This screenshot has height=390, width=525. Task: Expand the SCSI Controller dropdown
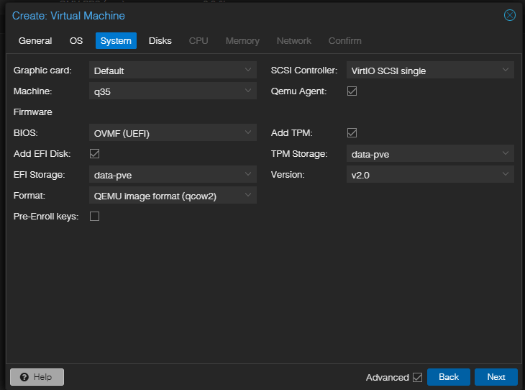pos(430,70)
